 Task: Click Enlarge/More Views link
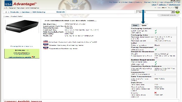click(x=22, y=46)
